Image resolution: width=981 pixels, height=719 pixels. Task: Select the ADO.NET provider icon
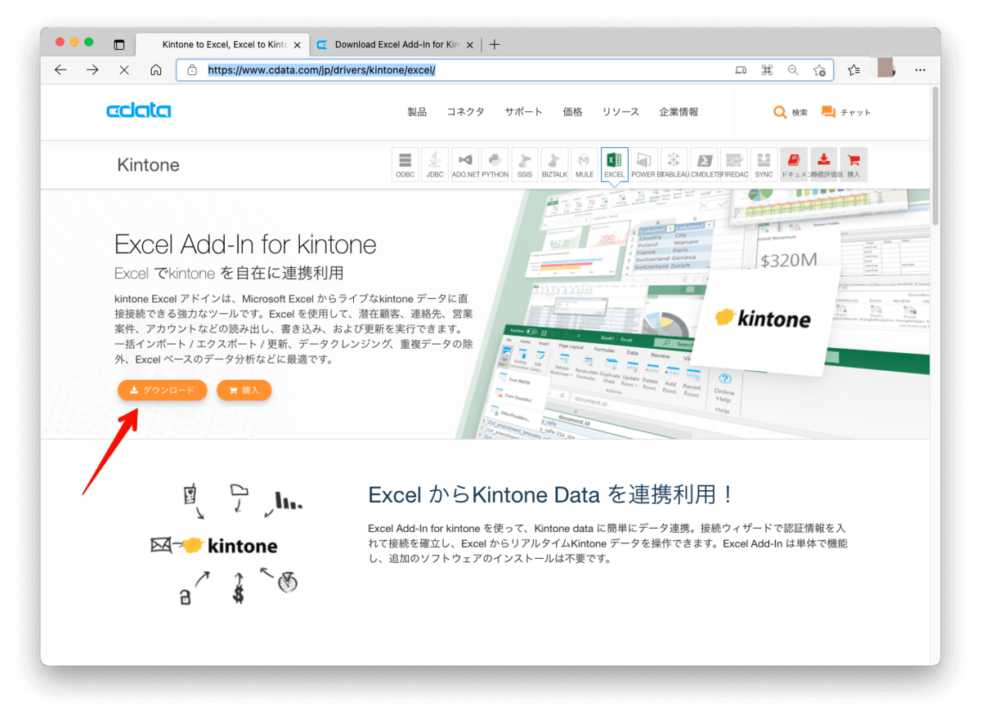[x=465, y=164]
